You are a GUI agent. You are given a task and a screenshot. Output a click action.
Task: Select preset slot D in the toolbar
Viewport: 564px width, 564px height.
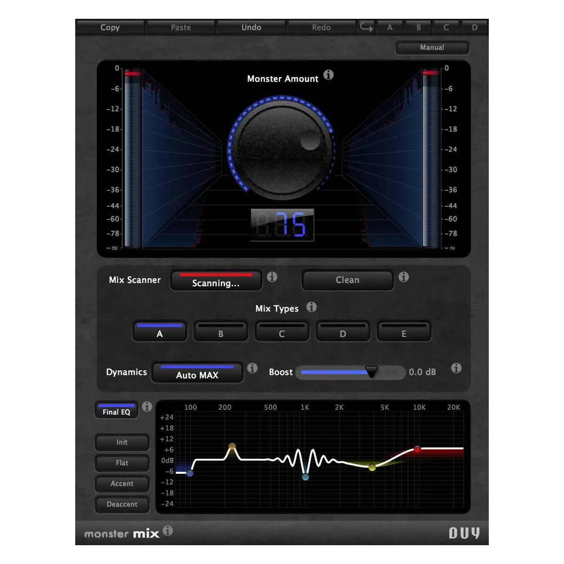coord(475,27)
